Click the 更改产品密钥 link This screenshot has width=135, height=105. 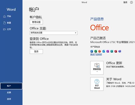point(96,54)
